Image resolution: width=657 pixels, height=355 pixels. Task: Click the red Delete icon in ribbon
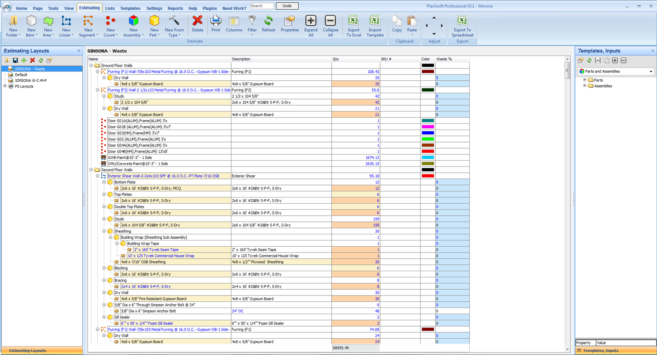click(197, 20)
